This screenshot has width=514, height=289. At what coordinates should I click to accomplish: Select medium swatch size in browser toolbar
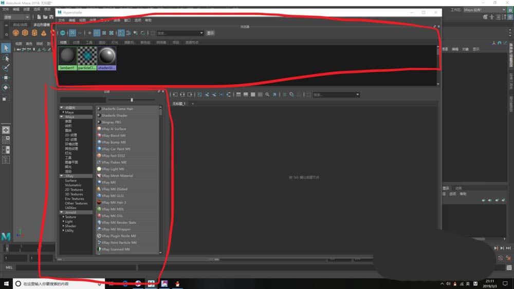97,33
